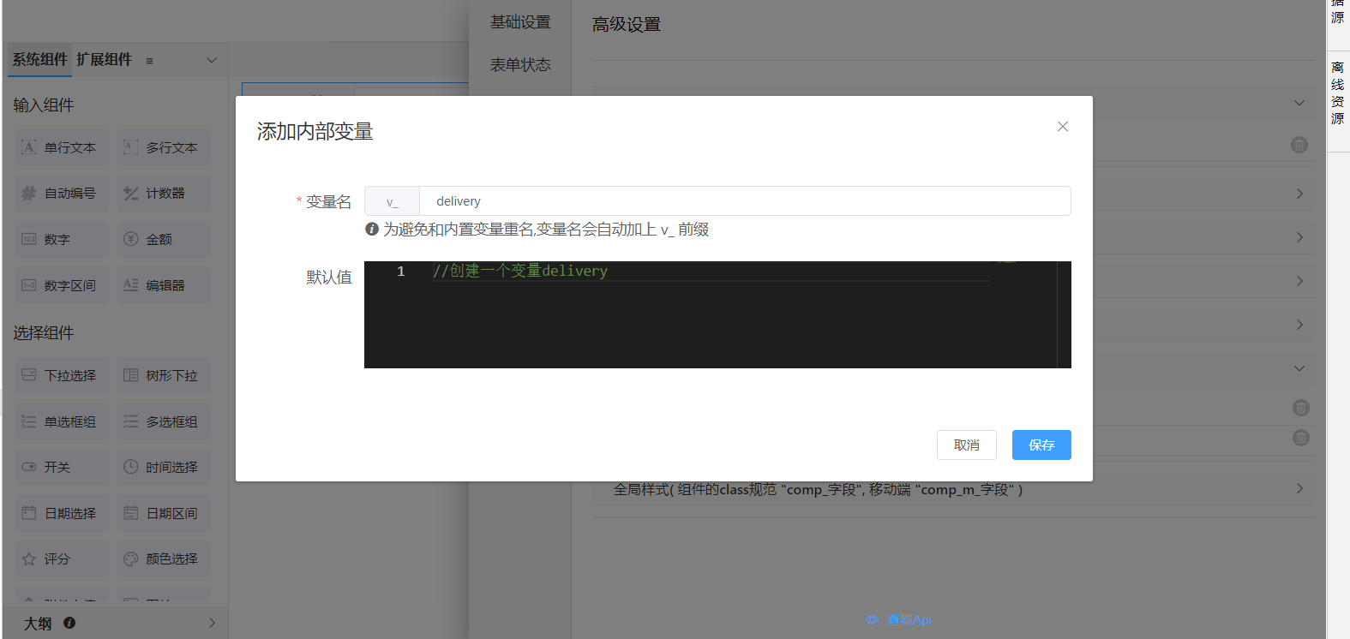Click the 取消 button

[966, 445]
